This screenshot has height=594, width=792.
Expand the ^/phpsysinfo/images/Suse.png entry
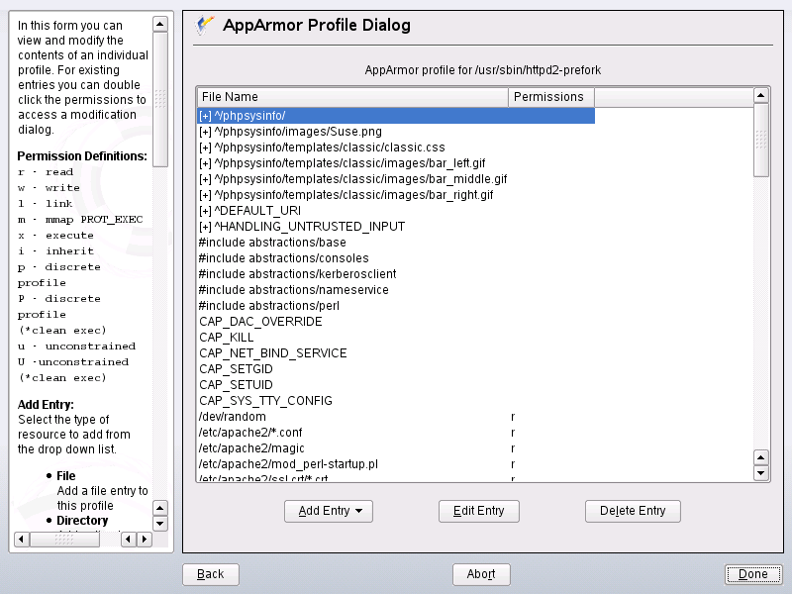pyautogui.click(x=205, y=132)
